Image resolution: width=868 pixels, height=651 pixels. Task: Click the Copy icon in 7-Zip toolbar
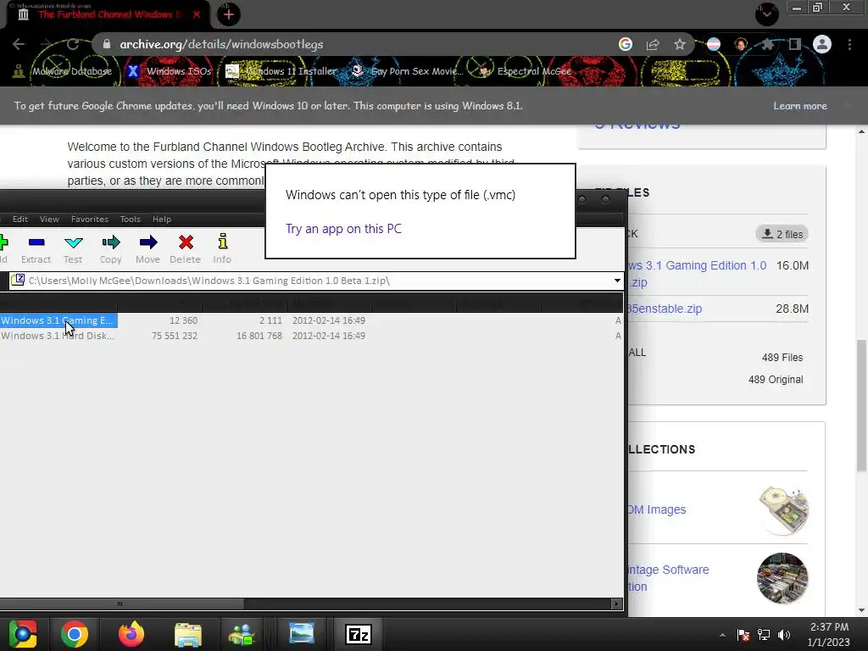pyautogui.click(x=111, y=242)
